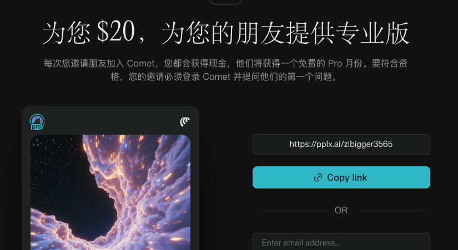The height and width of the screenshot is (250, 458).
Task: Select the https://pplx.ai/zlbigger3565 referral URL box
Action: click(x=341, y=144)
